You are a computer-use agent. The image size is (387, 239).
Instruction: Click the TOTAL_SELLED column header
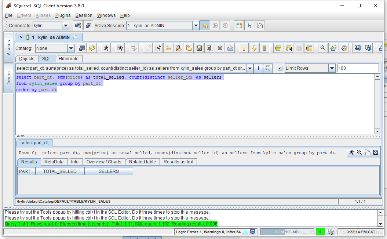[x=60, y=171]
